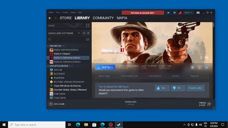Viewport: 228px width, 128px height.
Task: Click the ready-to-play filter icon
Action: [x=88, y=33]
